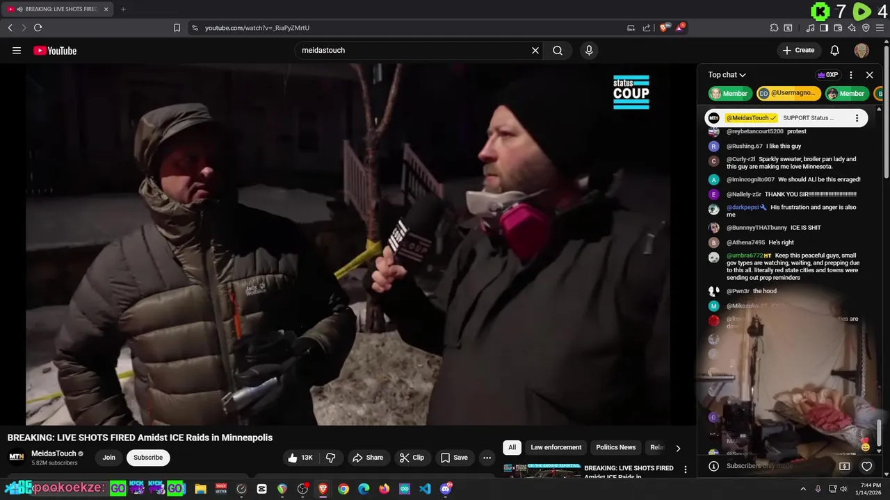Open Brave Leo AI sparkle icon

[x=852, y=28]
